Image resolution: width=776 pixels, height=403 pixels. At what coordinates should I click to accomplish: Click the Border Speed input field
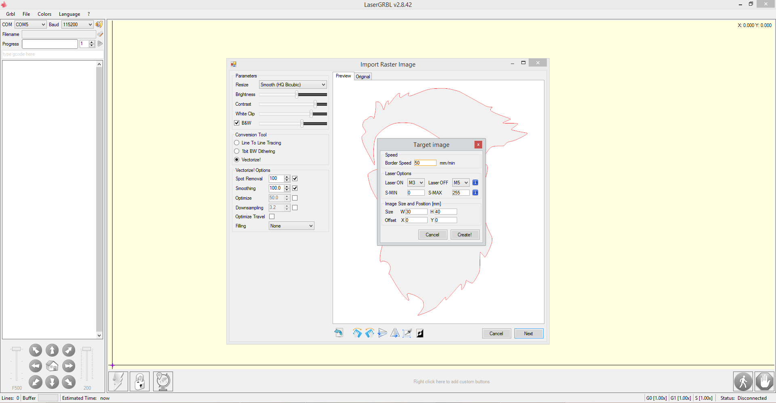pos(425,163)
